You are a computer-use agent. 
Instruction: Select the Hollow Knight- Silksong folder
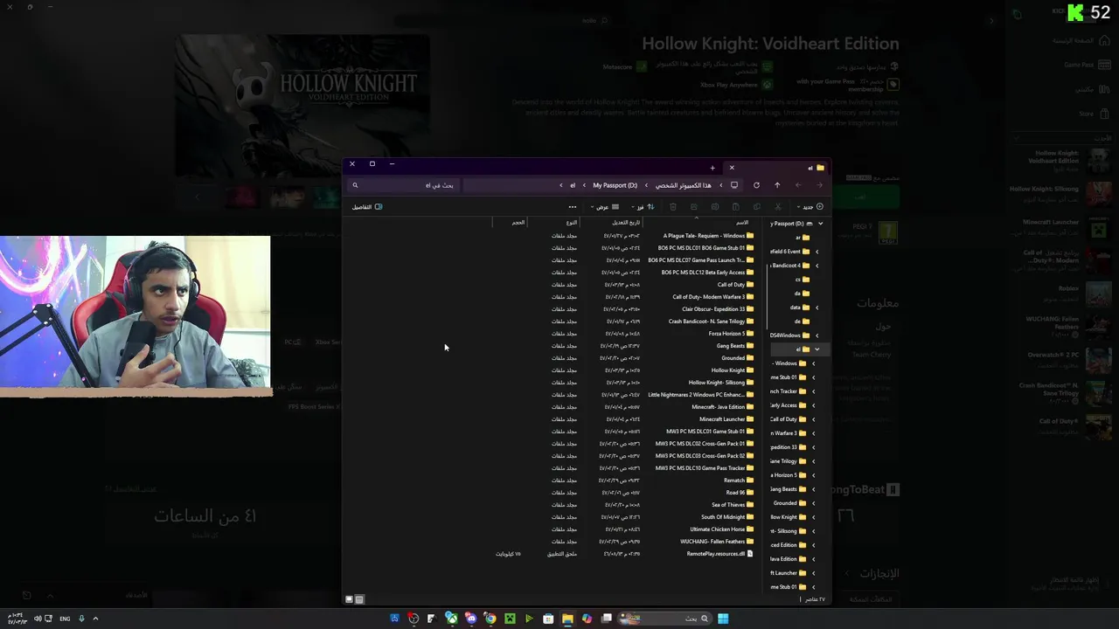[x=721, y=383]
